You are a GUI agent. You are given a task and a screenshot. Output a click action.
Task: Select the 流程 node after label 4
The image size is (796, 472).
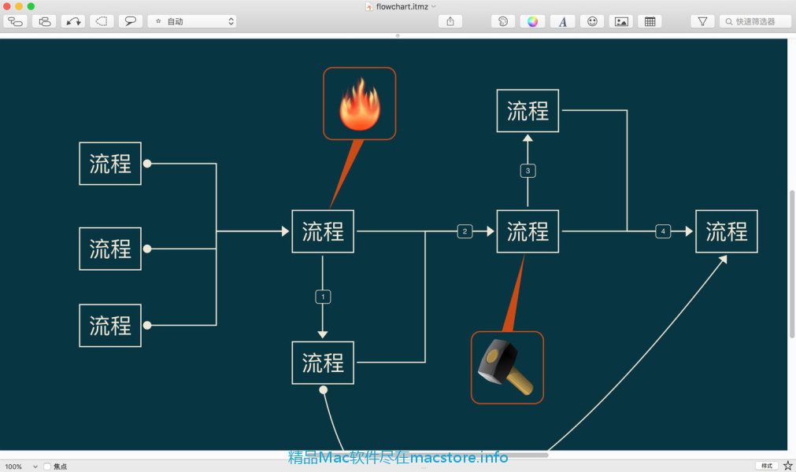click(727, 231)
